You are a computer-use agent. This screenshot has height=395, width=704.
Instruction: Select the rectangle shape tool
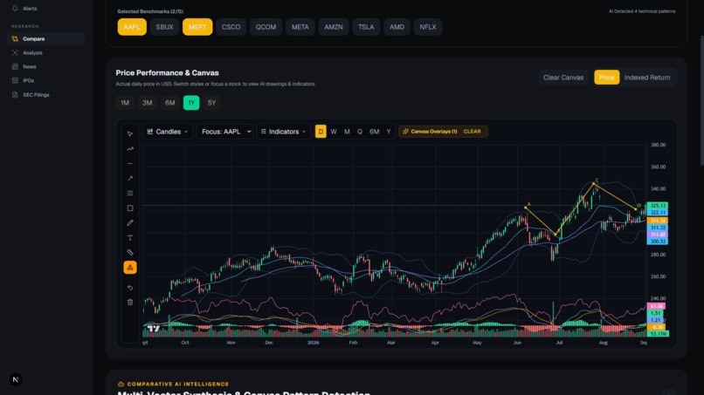tap(130, 208)
